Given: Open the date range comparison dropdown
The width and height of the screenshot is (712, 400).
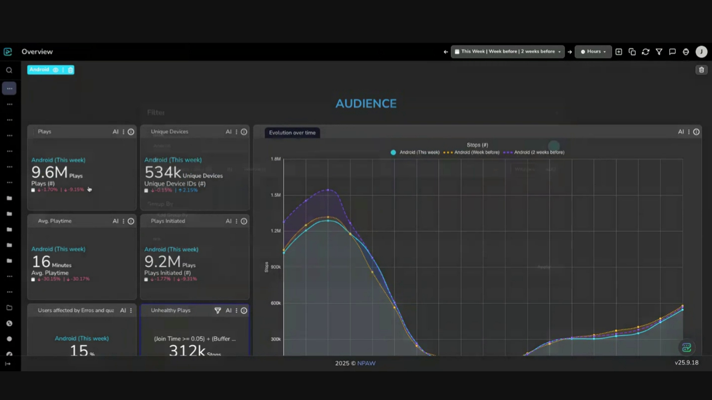Looking at the screenshot, I should 507,52.
